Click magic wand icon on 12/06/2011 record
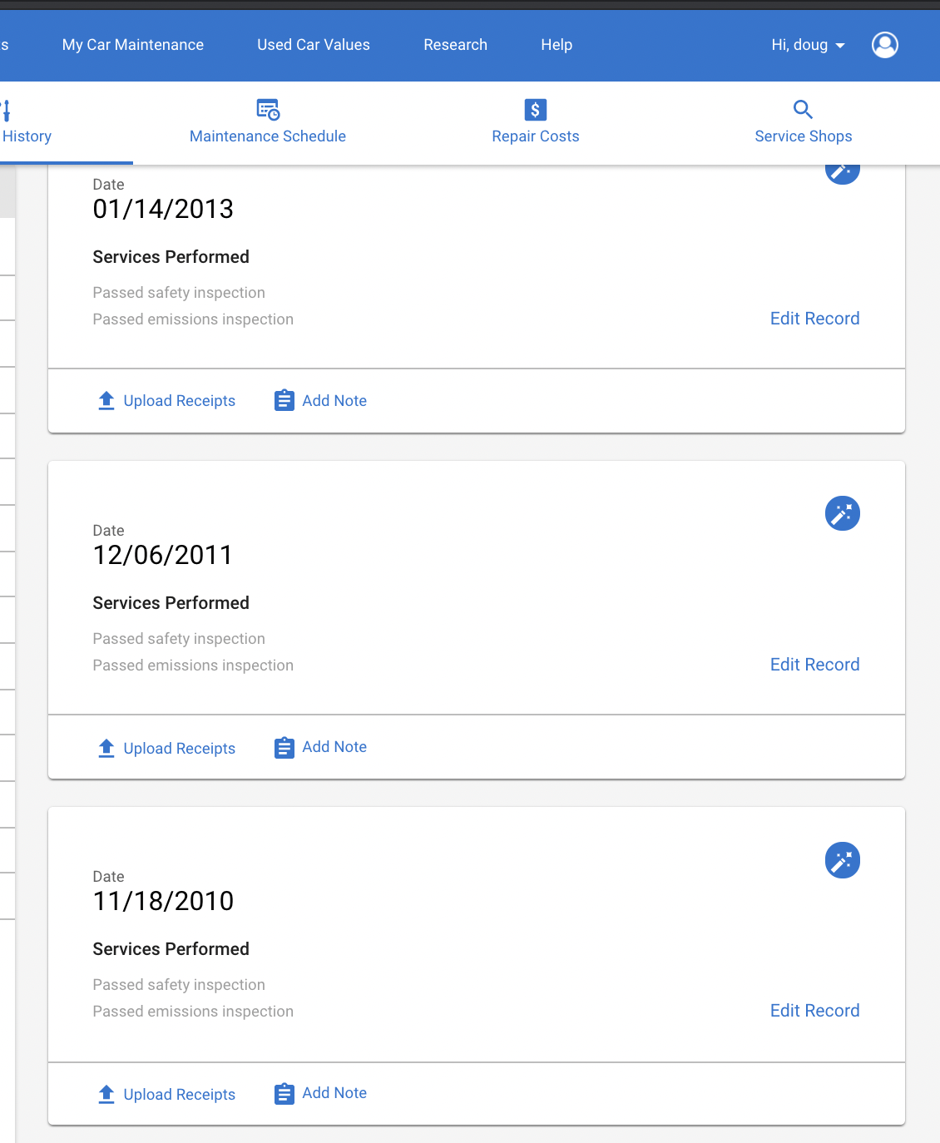The image size is (940, 1143). [843, 513]
